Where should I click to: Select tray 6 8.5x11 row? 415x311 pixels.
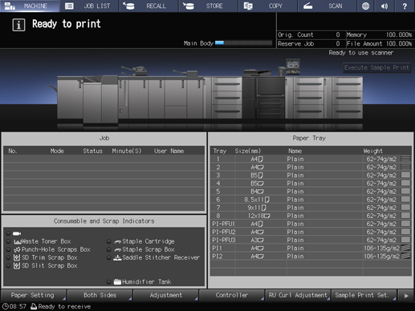coord(311,200)
